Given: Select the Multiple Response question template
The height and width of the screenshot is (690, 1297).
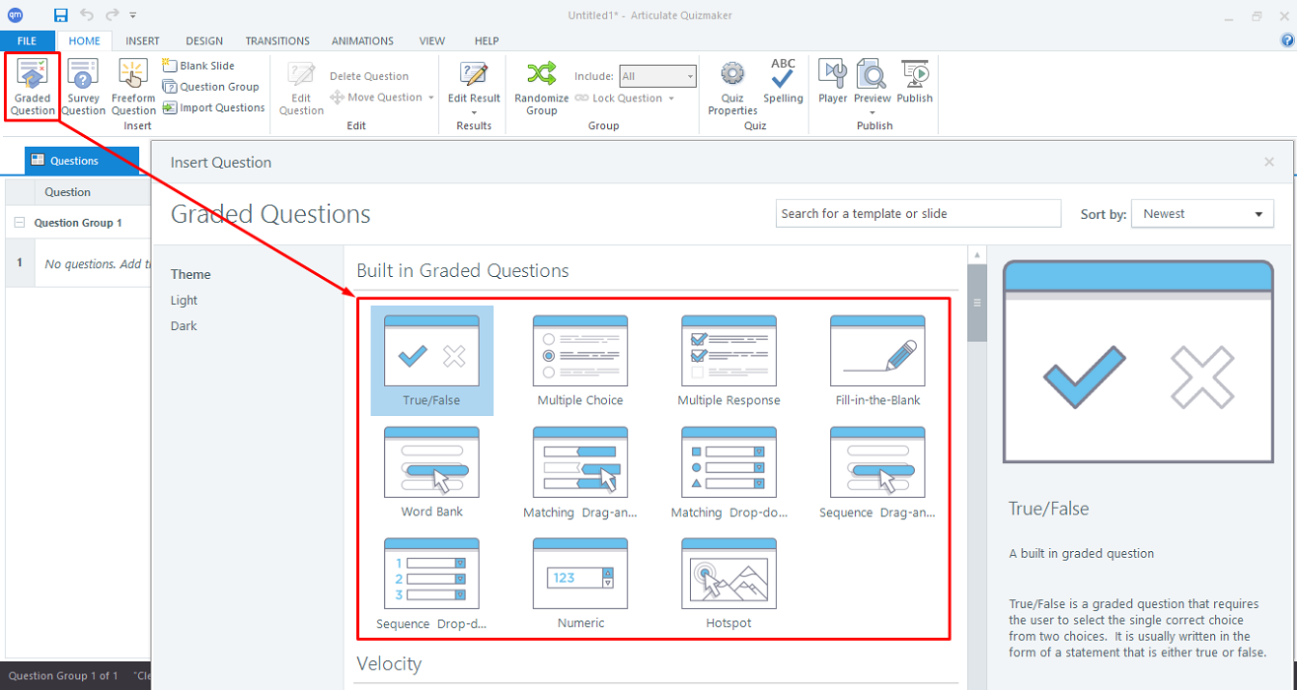Looking at the screenshot, I should click(728, 361).
